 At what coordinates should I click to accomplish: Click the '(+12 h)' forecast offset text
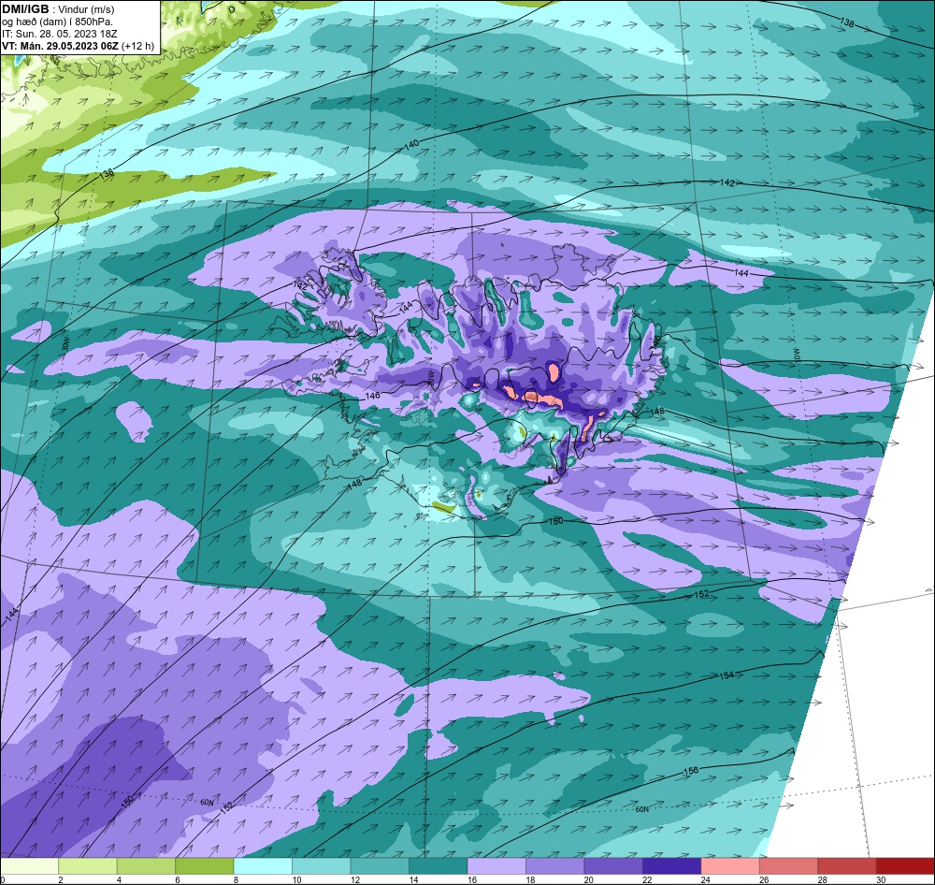[137, 46]
